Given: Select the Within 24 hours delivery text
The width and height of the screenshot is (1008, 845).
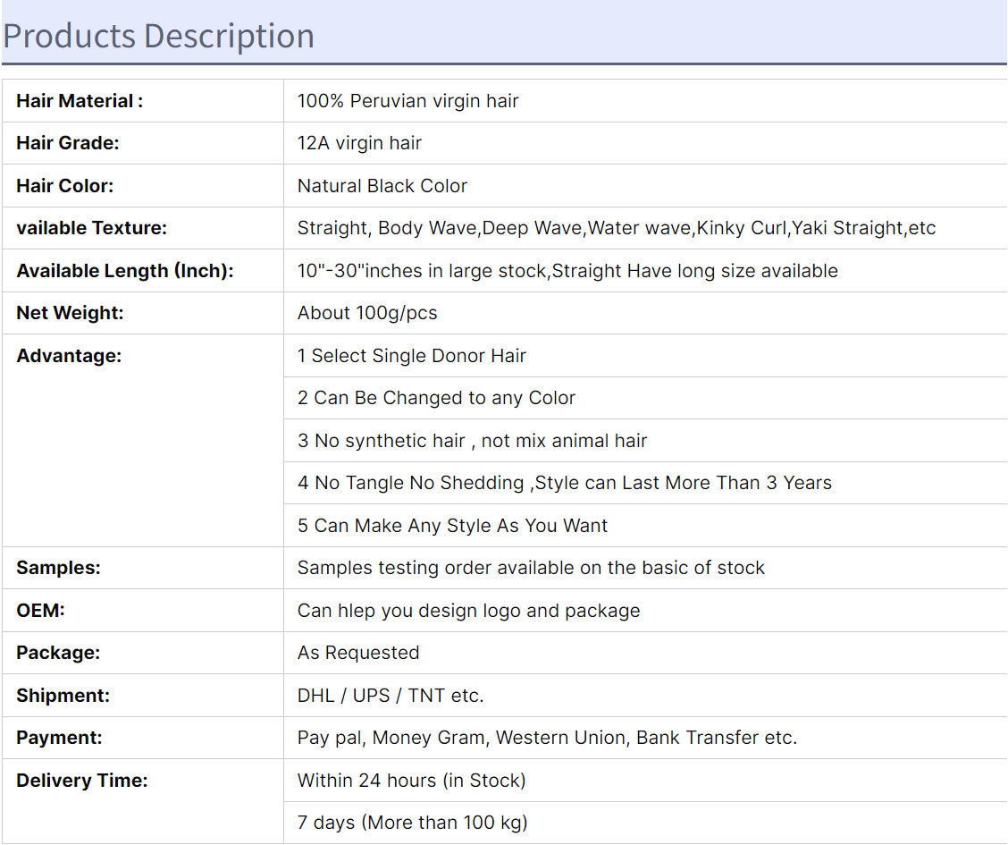Looking at the screenshot, I should click(411, 780).
